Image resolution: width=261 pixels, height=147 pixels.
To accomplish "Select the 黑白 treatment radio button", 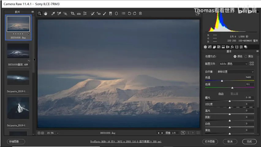I will (246, 57).
